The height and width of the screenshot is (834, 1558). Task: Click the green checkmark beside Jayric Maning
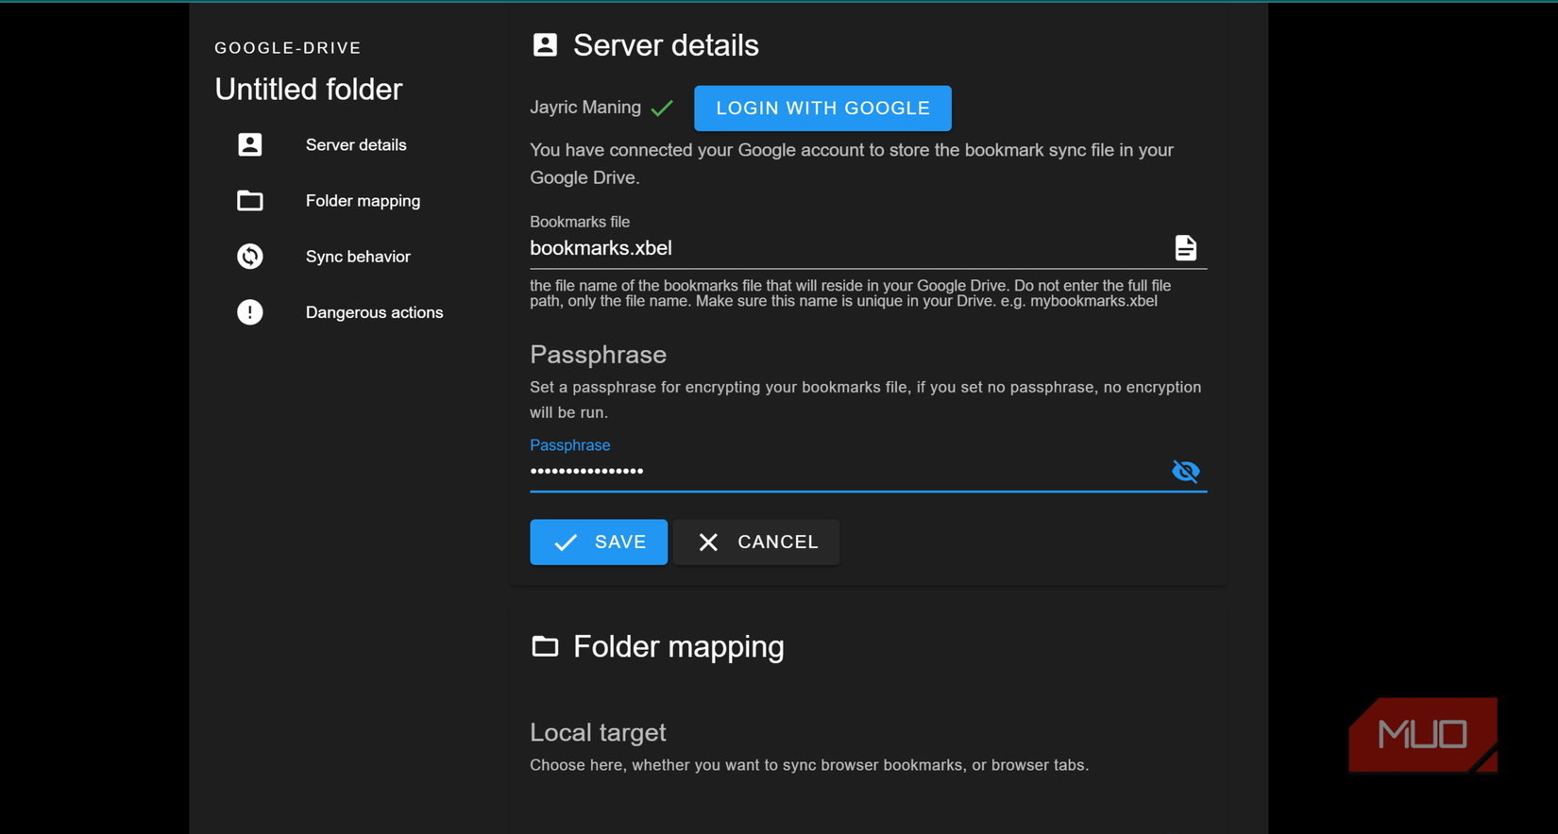click(662, 108)
